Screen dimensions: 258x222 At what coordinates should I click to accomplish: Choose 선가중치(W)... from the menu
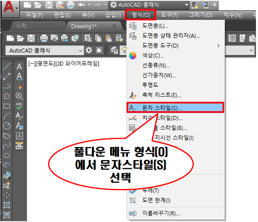coord(176,75)
